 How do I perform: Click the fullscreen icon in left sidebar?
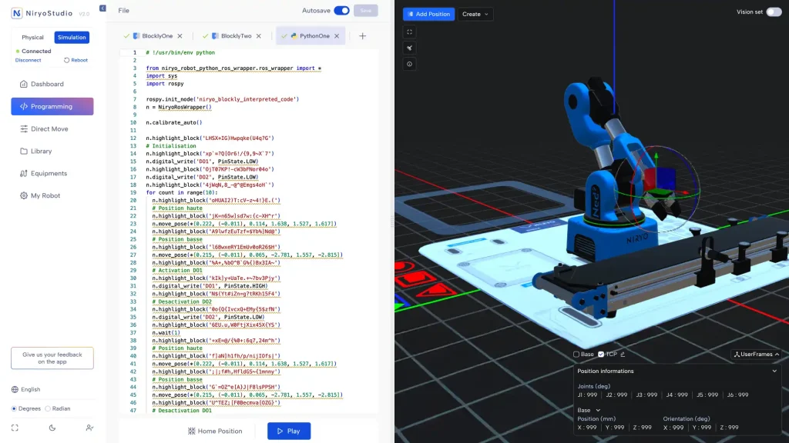[x=15, y=428]
